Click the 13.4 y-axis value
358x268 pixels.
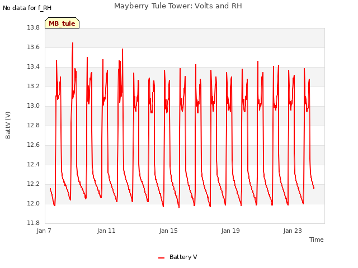[34, 67]
